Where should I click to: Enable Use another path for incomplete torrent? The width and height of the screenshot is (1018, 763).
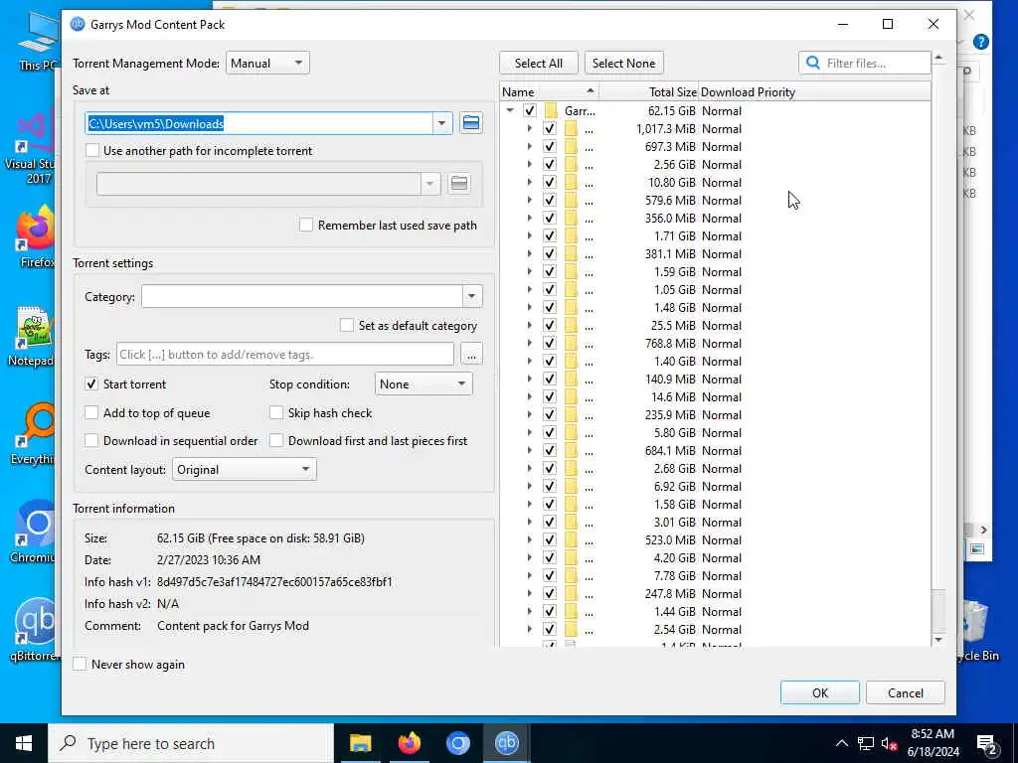click(x=92, y=151)
